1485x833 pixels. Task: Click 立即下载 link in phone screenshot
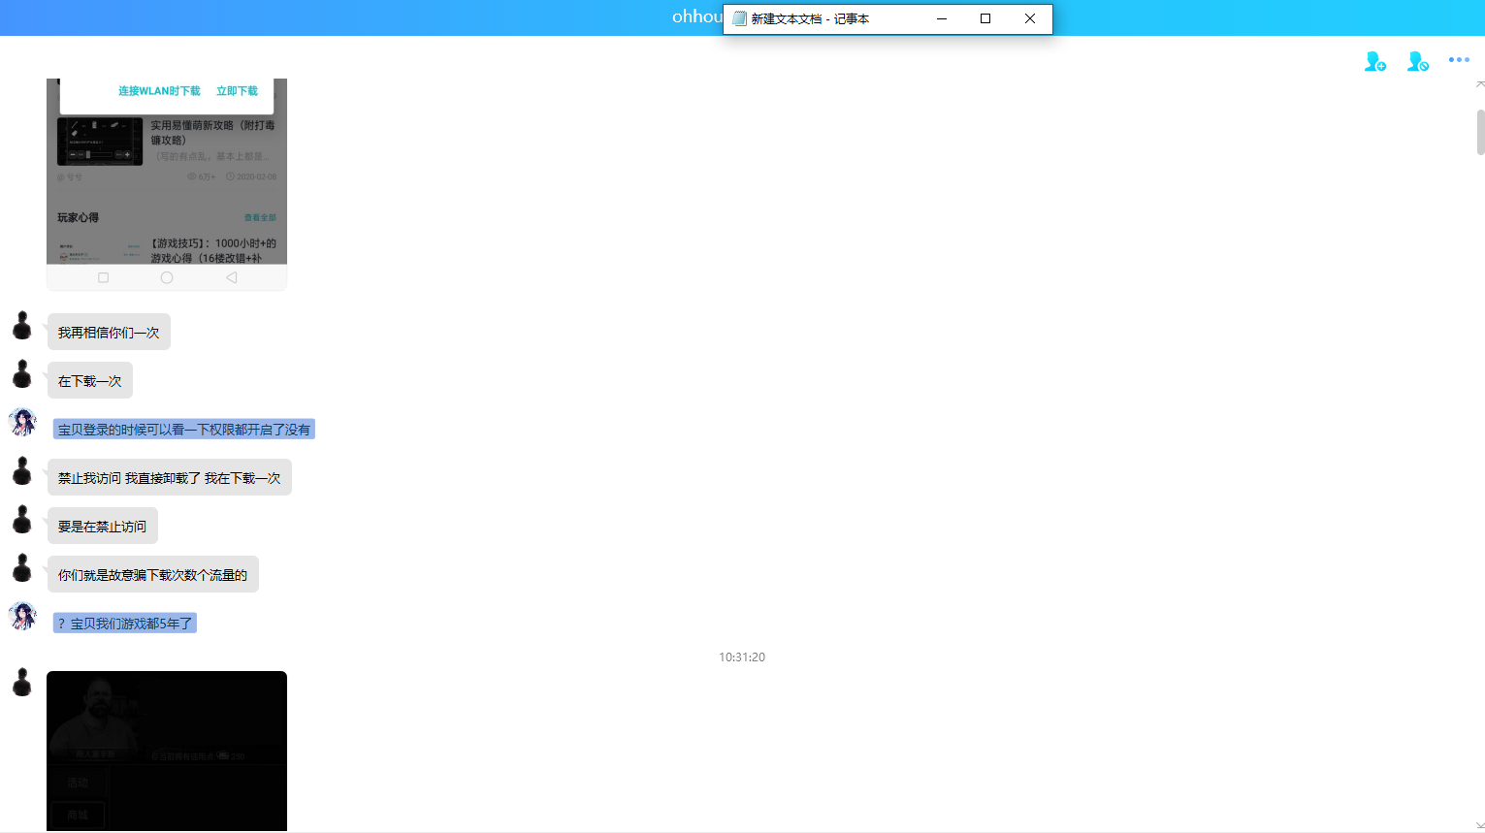point(237,91)
